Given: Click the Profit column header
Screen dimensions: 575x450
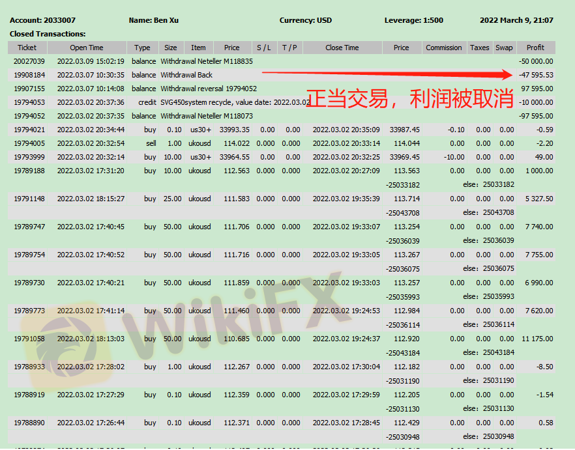Looking at the screenshot, I should [x=535, y=48].
